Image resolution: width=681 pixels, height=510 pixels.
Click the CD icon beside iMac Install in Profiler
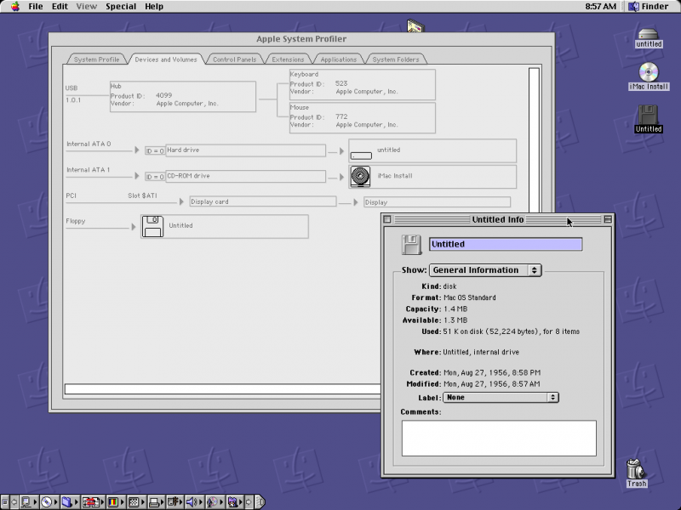pos(360,177)
